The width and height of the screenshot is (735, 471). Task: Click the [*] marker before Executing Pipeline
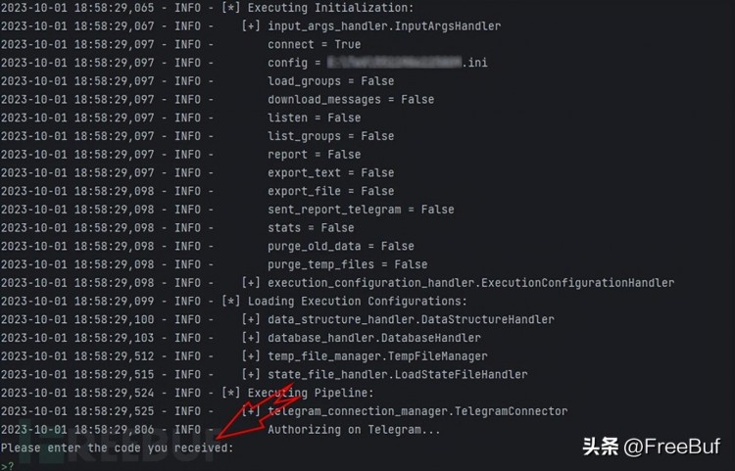point(231,393)
